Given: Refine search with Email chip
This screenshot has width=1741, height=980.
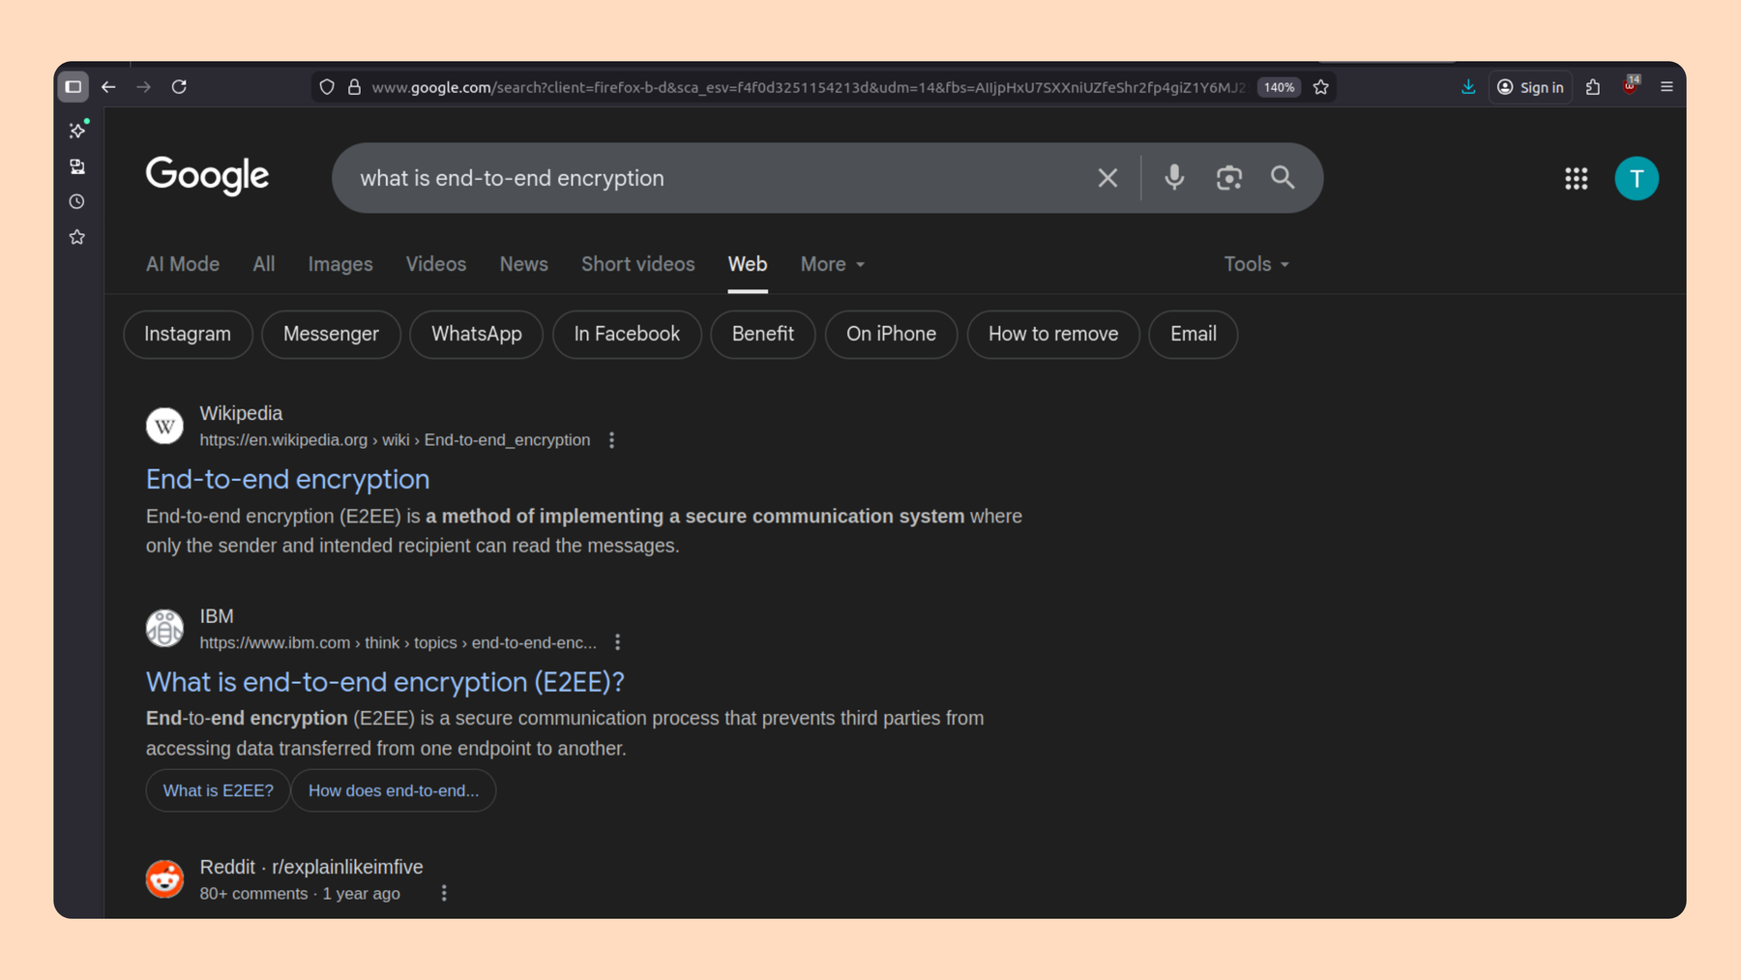Looking at the screenshot, I should click(x=1194, y=334).
